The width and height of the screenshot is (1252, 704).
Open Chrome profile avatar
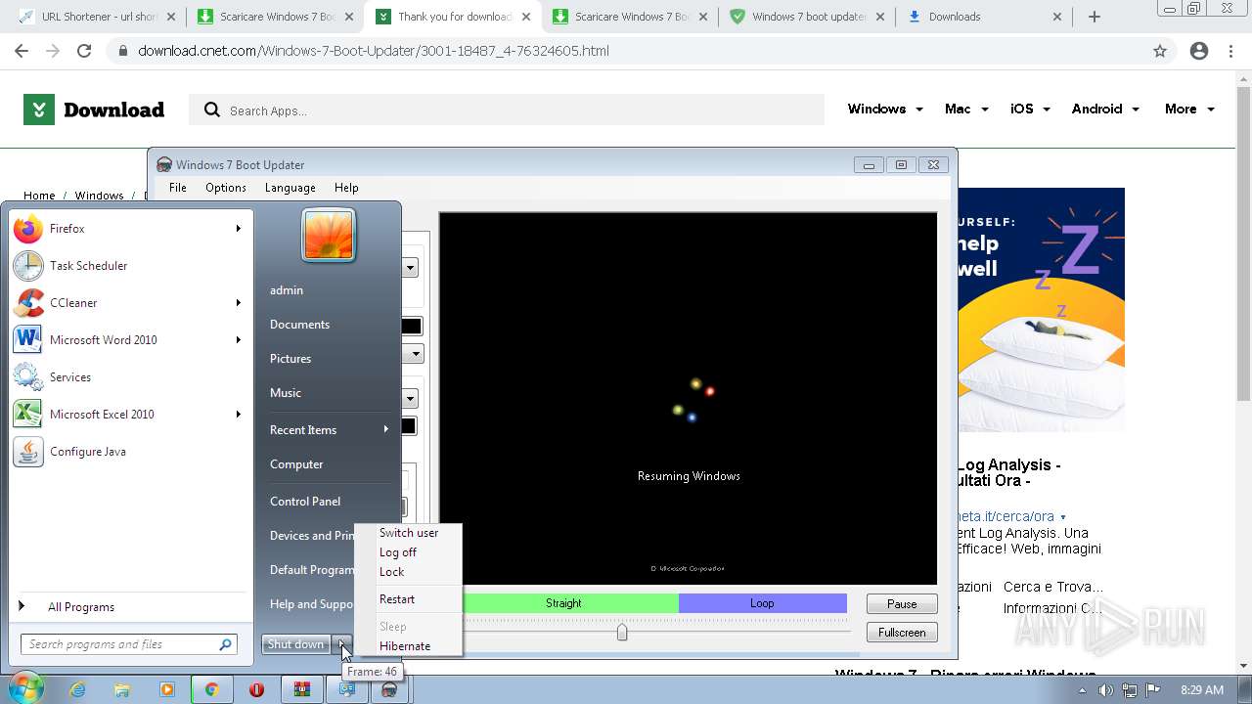1199,51
